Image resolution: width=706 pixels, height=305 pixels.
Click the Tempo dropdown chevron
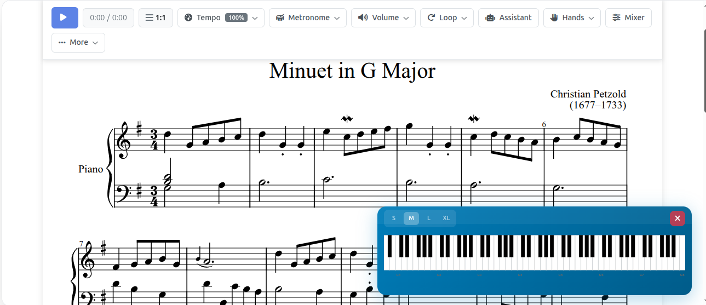click(255, 18)
